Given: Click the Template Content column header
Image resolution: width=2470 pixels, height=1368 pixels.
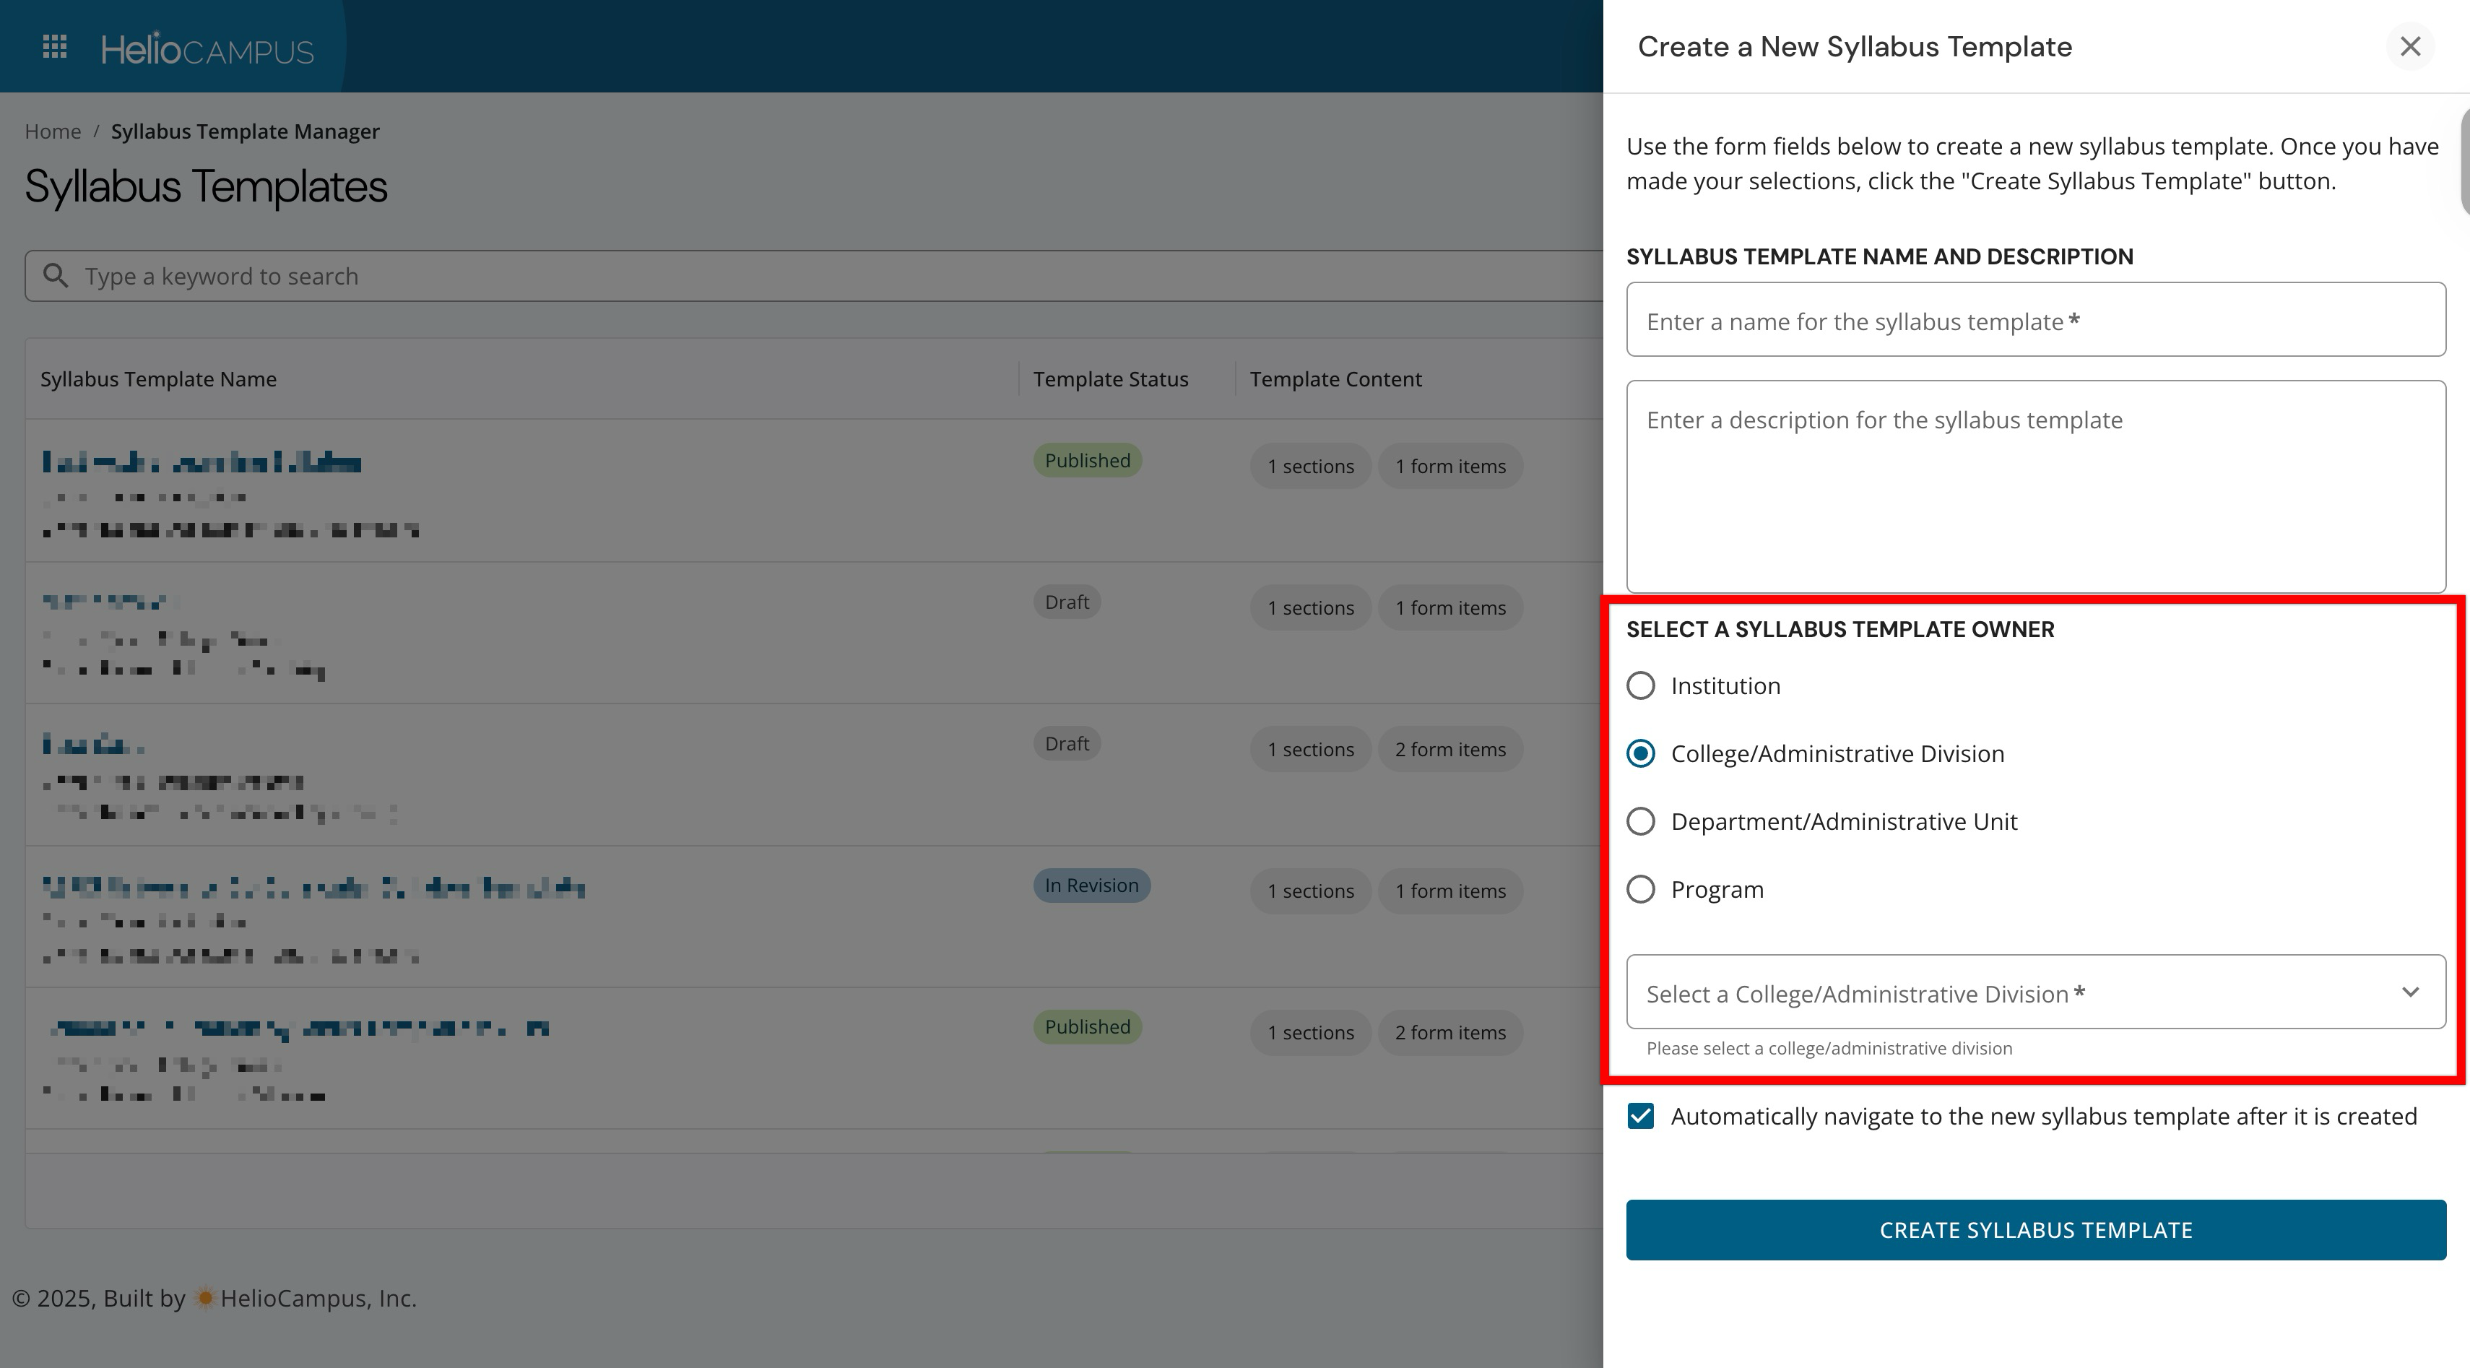Looking at the screenshot, I should [x=1335, y=380].
